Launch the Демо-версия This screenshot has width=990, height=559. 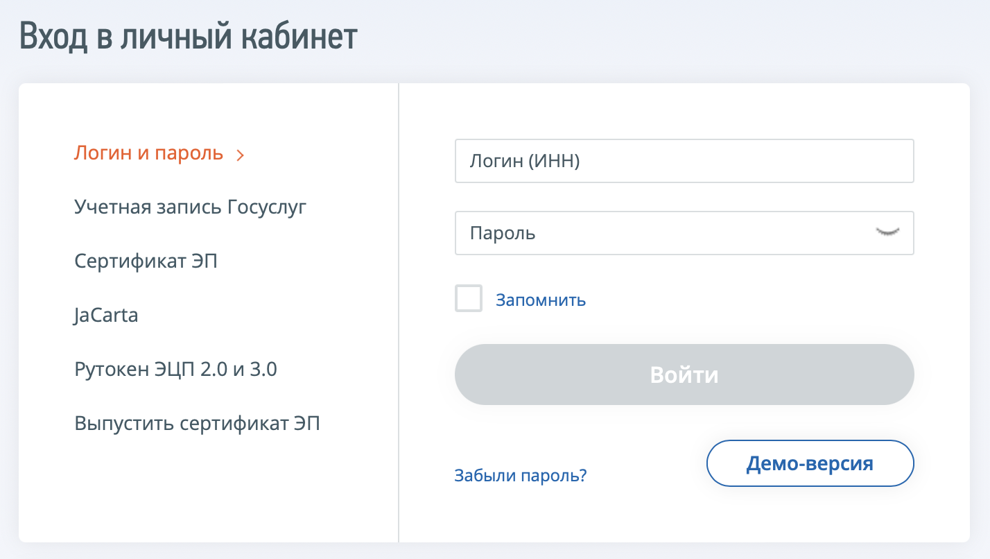click(x=810, y=463)
